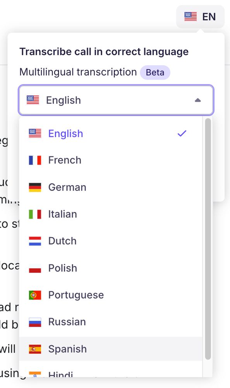Click the German flag icon
230x388 pixels.
(35, 187)
